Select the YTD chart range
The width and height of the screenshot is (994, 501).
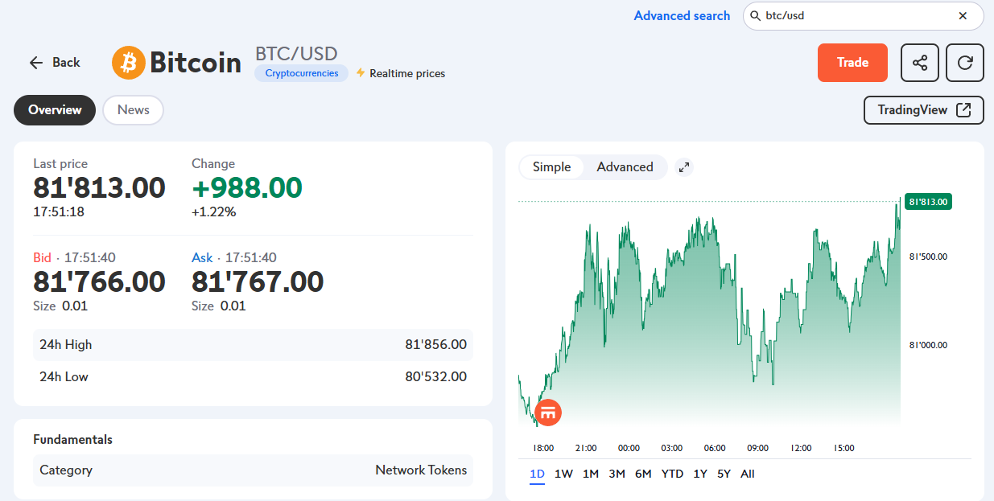pyautogui.click(x=672, y=474)
